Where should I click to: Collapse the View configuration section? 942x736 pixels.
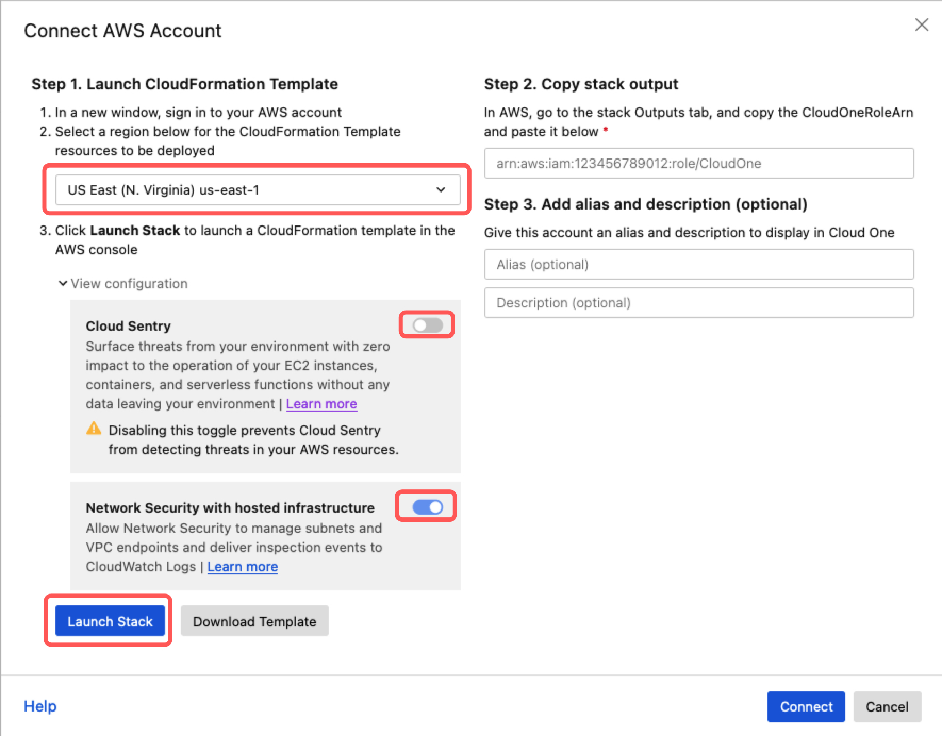(x=123, y=283)
